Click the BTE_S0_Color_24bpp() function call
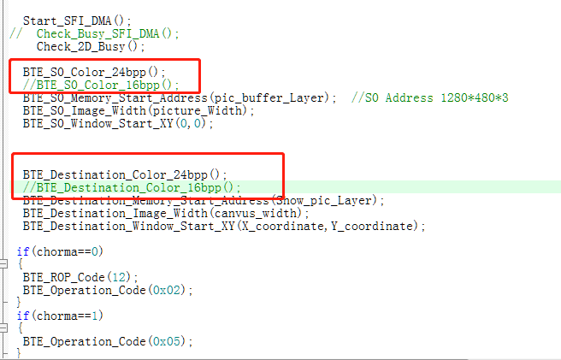Image resolution: width=561 pixels, height=360 pixels. coord(94,72)
